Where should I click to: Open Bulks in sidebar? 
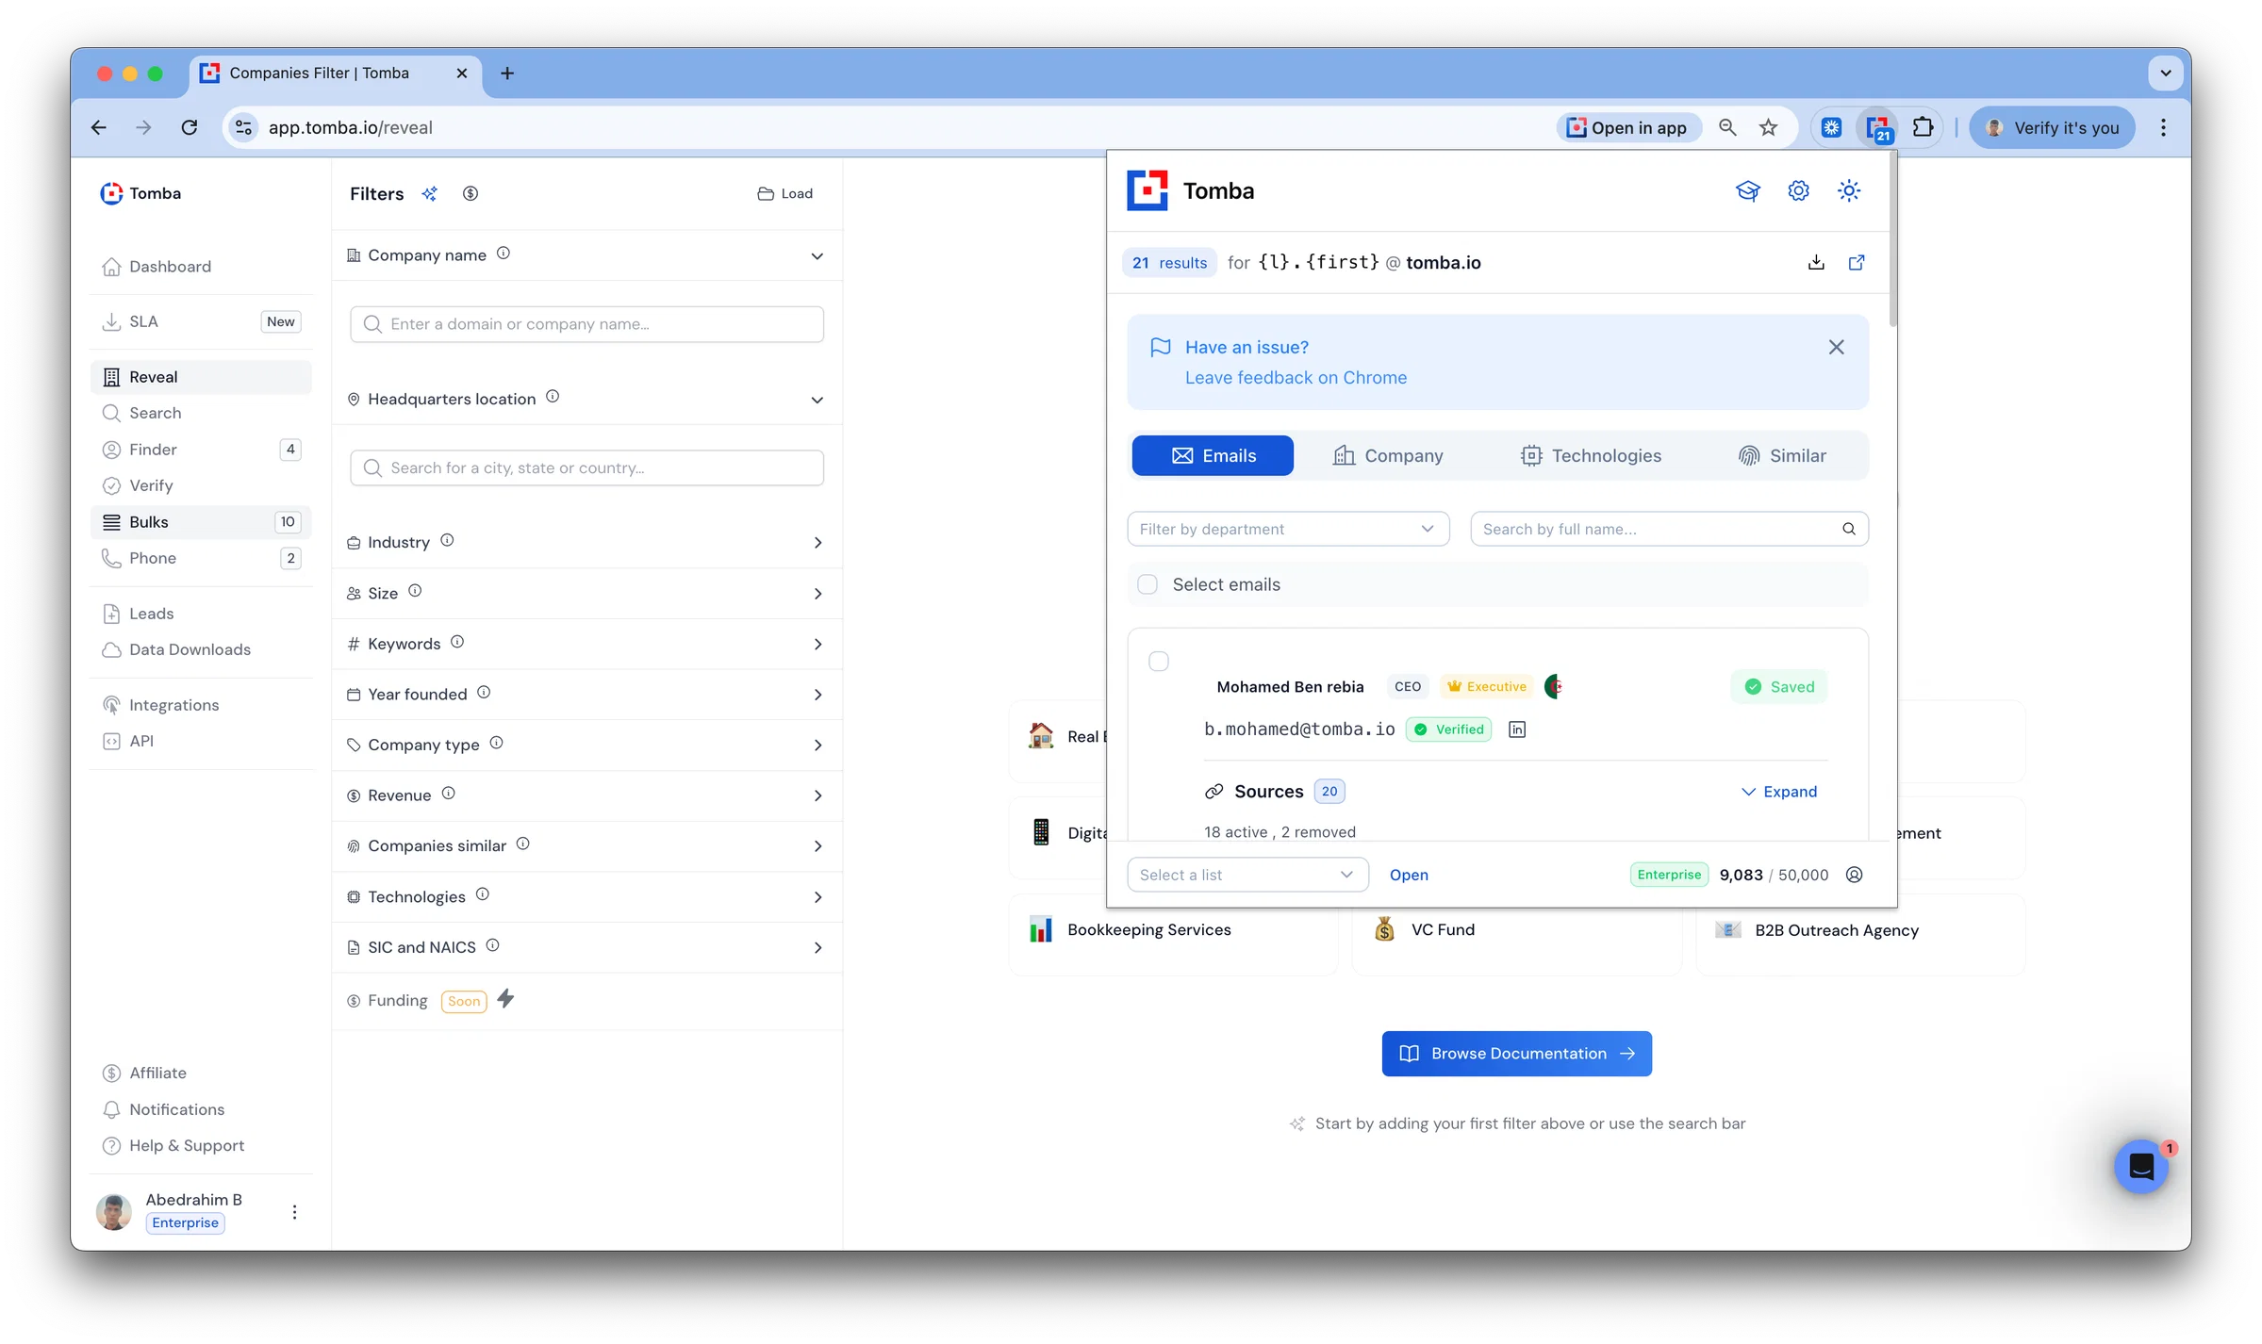tap(201, 522)
